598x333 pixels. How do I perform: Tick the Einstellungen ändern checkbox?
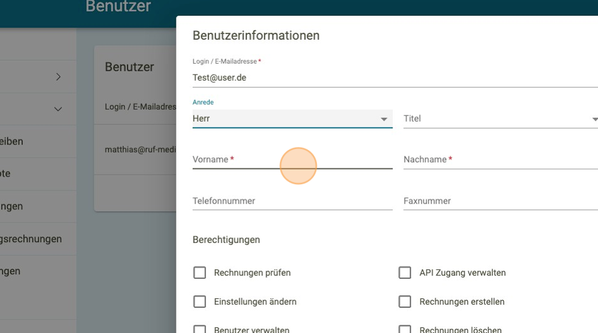click(x=200, y=301)
